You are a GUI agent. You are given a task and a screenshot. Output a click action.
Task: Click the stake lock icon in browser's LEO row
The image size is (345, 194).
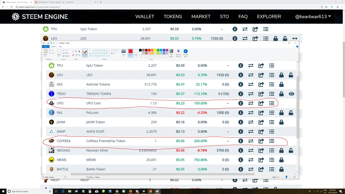(275, 38)
